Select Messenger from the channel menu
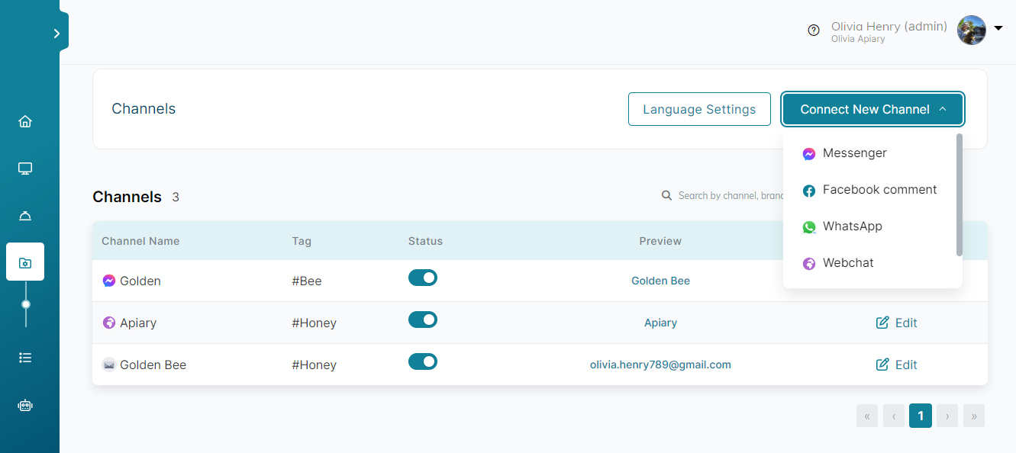 point(854,153)
